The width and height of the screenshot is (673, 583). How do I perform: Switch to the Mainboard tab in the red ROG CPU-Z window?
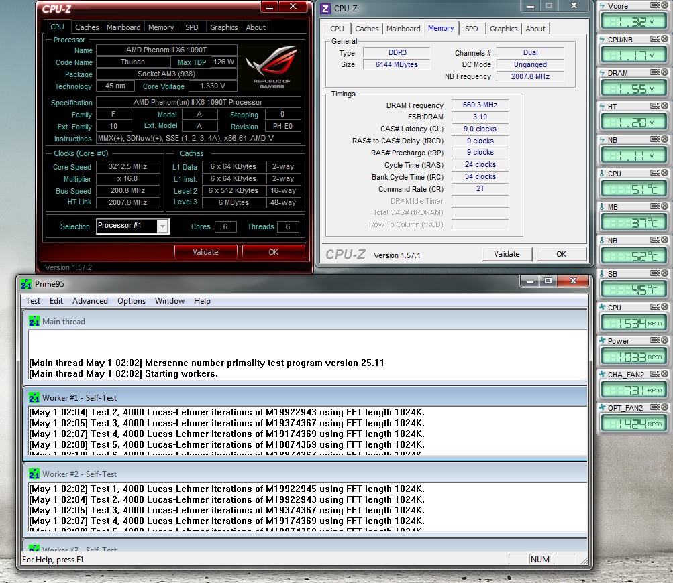123,27
